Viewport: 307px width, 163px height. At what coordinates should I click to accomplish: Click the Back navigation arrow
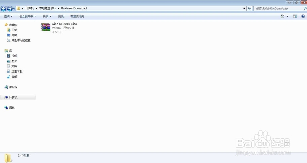pyautogui.click(x=3, y=9)
